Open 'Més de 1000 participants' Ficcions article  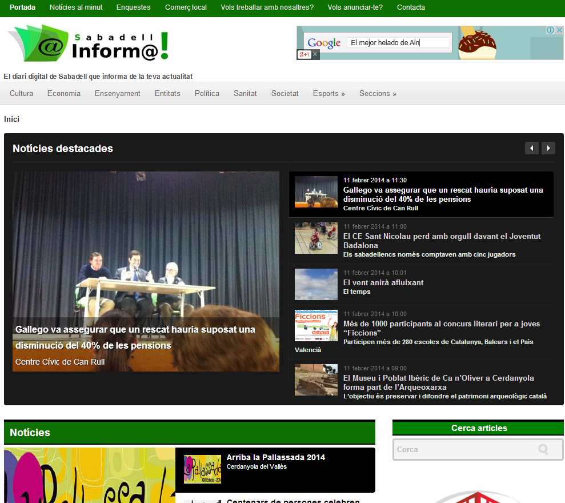tap(442, 329)
